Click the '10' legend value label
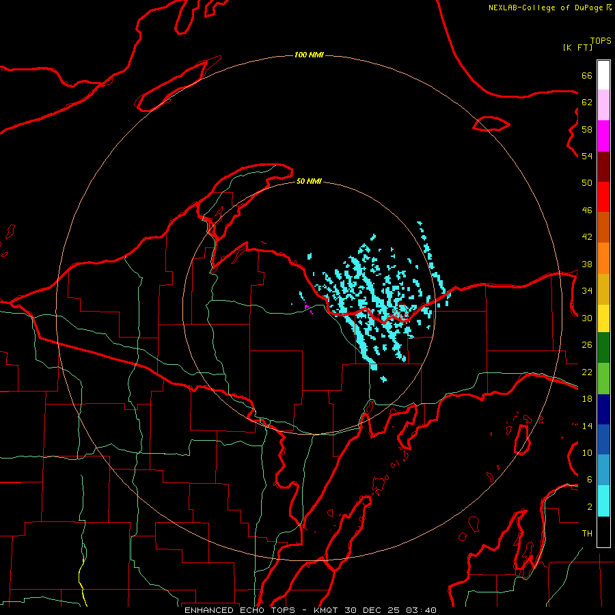This screenshot has width=615, height=615. (587, 452)
